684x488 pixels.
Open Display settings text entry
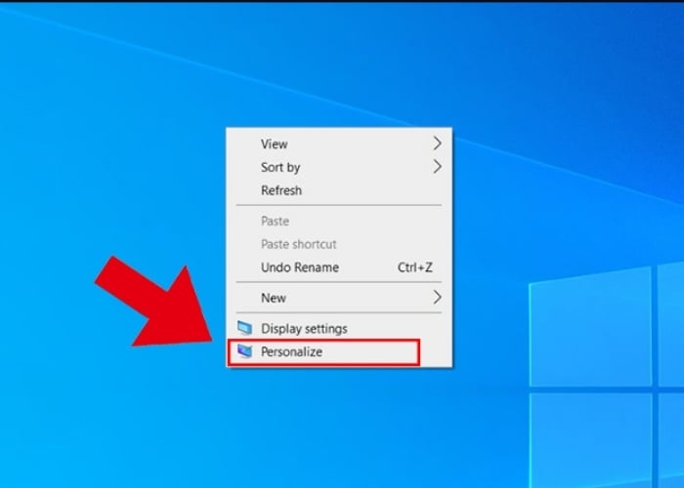304,329
